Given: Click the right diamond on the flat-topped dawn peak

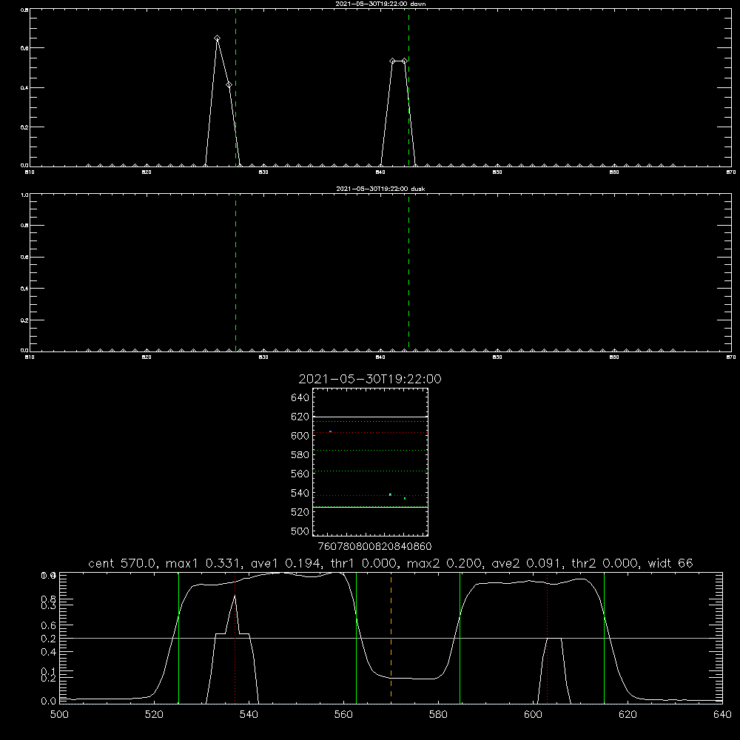Looking at the screenshot, I should tap(405, 61).
